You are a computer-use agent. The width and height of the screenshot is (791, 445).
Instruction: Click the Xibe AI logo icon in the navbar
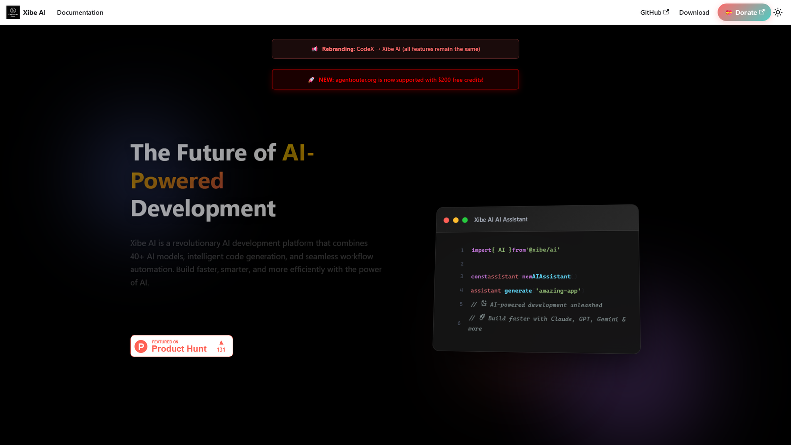click(12, 12)
